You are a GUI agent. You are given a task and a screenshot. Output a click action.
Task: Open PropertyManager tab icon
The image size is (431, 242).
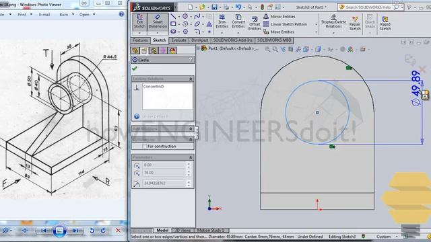pyautogui.click(x=144, y=50)
